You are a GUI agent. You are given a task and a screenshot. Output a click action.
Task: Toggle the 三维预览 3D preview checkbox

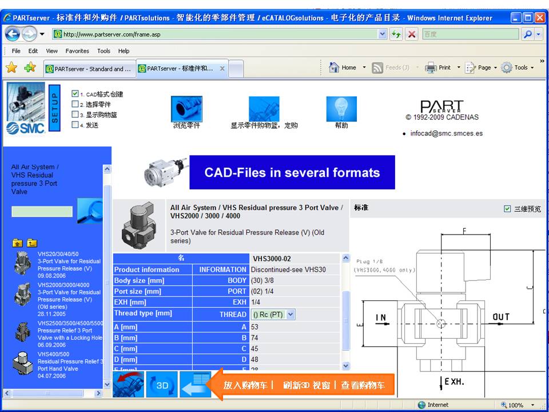coord(507,209)
